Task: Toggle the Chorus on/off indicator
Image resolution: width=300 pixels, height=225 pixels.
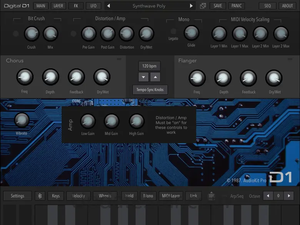Action: 119,59
